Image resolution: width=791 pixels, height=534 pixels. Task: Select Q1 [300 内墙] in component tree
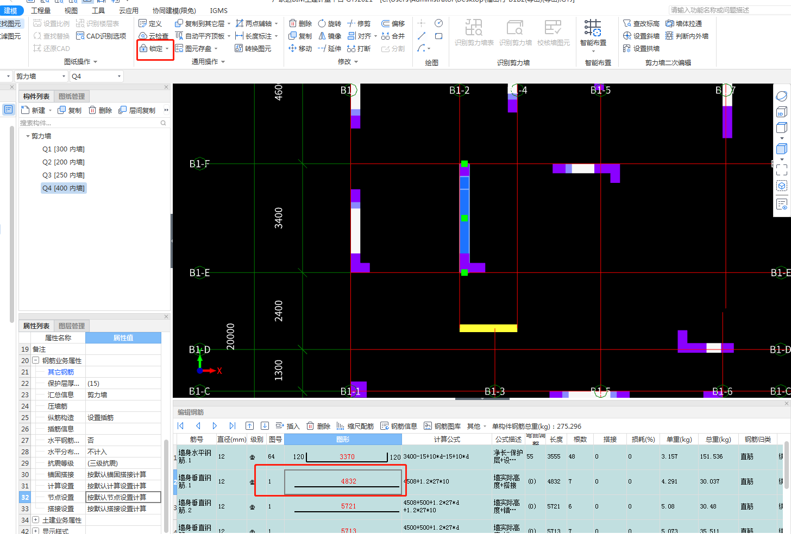64,149
